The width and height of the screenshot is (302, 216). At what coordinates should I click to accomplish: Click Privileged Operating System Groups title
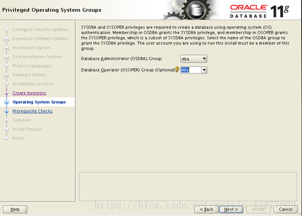(52, 10)
